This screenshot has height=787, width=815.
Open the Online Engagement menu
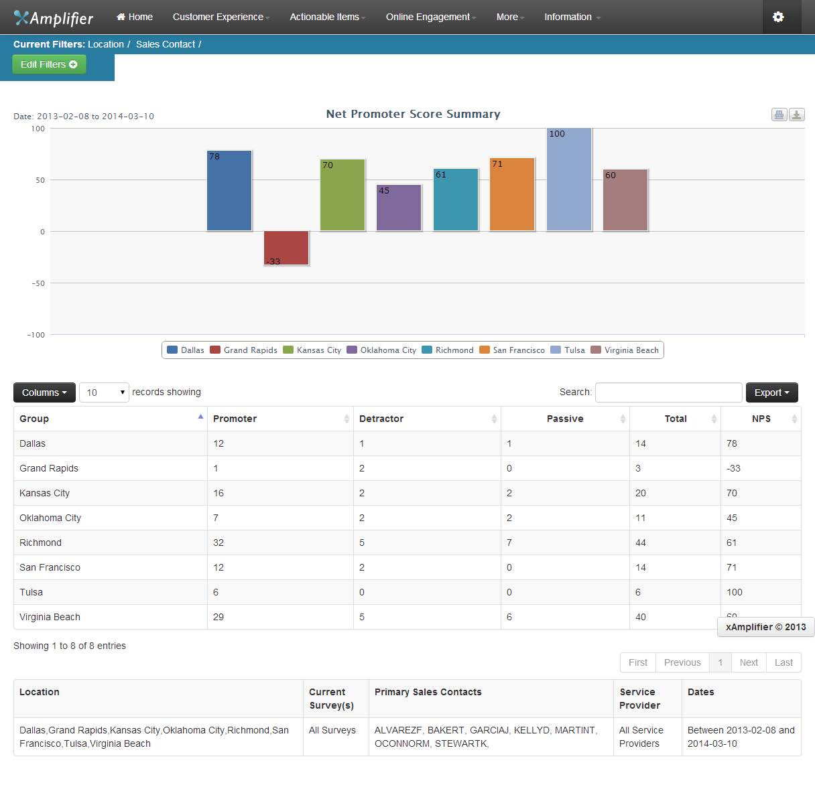(x=430, y=17)
